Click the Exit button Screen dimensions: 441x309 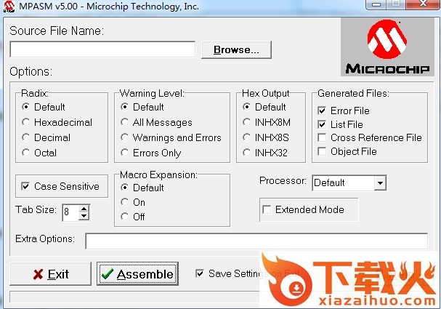point(50,274)
